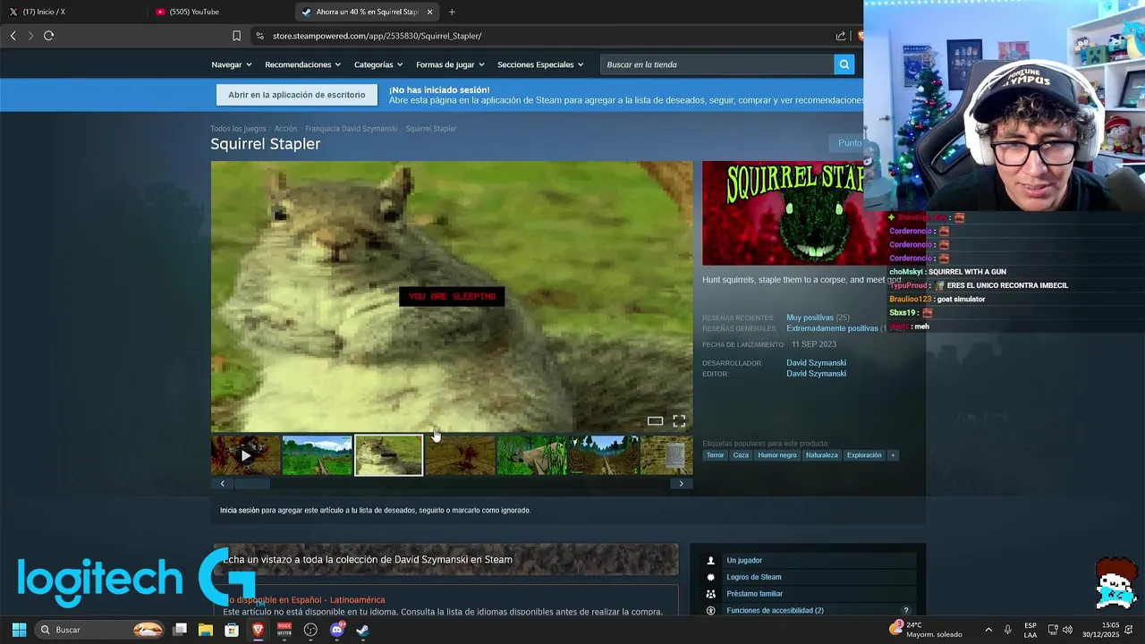Open the accessibility features help question mark

[905, 610]
